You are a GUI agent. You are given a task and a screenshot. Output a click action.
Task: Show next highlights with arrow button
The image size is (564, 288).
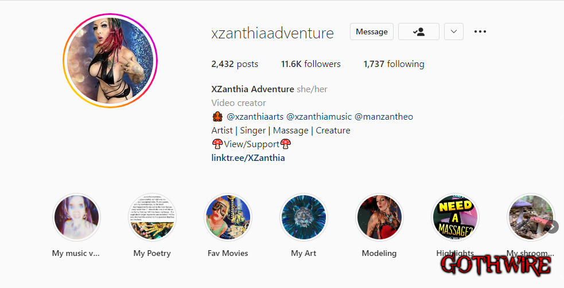click(553, 227)
